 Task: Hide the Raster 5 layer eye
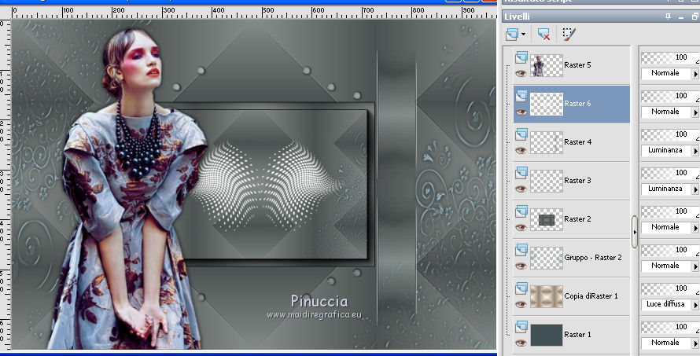tap(521, 73)
